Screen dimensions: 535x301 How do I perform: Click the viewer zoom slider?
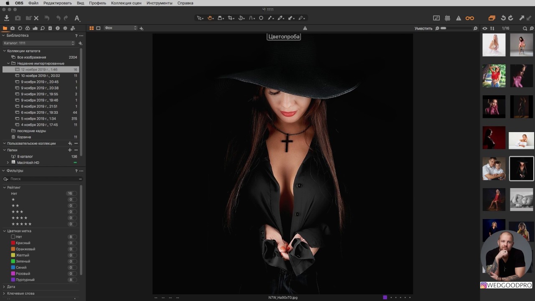coord(456,28)
